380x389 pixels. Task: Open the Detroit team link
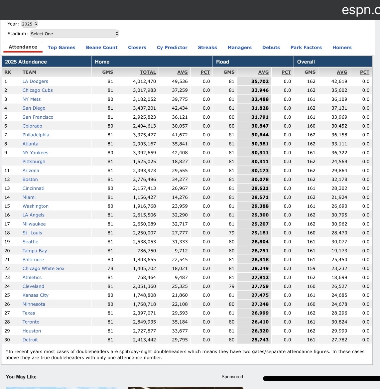point(30,340)
